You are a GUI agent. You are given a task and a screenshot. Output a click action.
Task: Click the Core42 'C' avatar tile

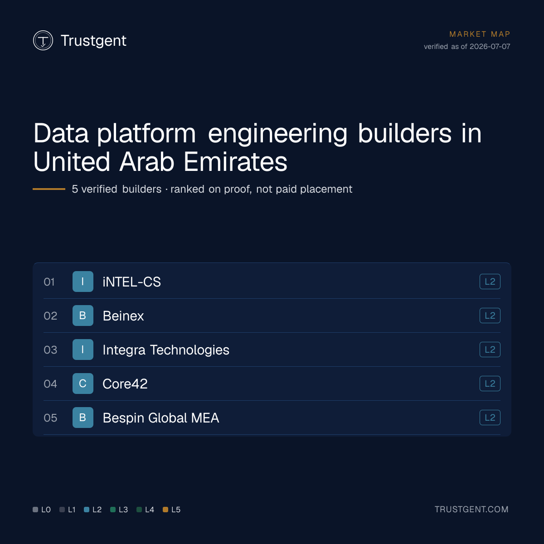tap(83, 384)
